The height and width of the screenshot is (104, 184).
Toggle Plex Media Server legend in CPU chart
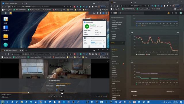140,55
